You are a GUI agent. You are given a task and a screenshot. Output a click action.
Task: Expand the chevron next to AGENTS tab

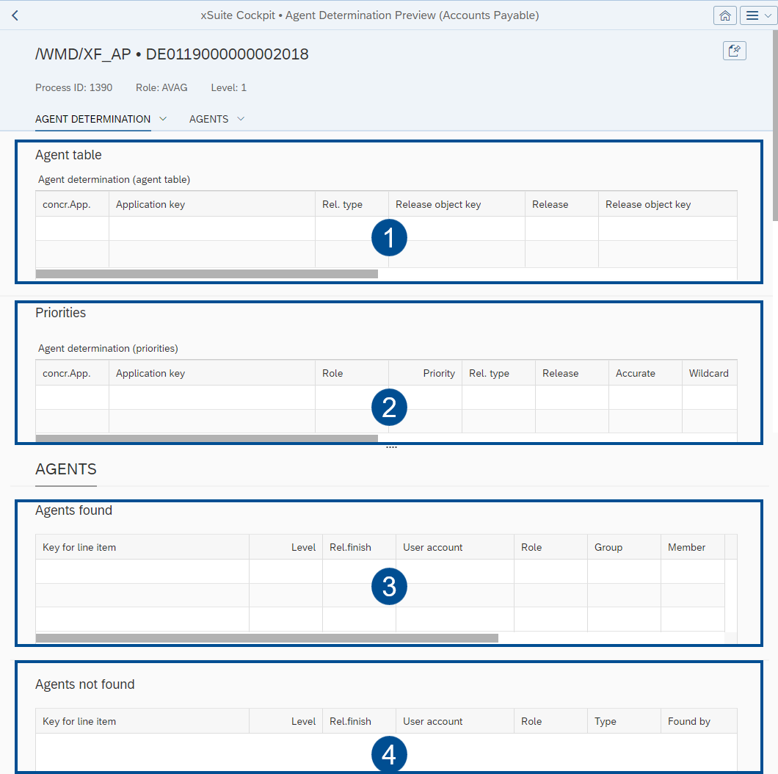point(241,119)
